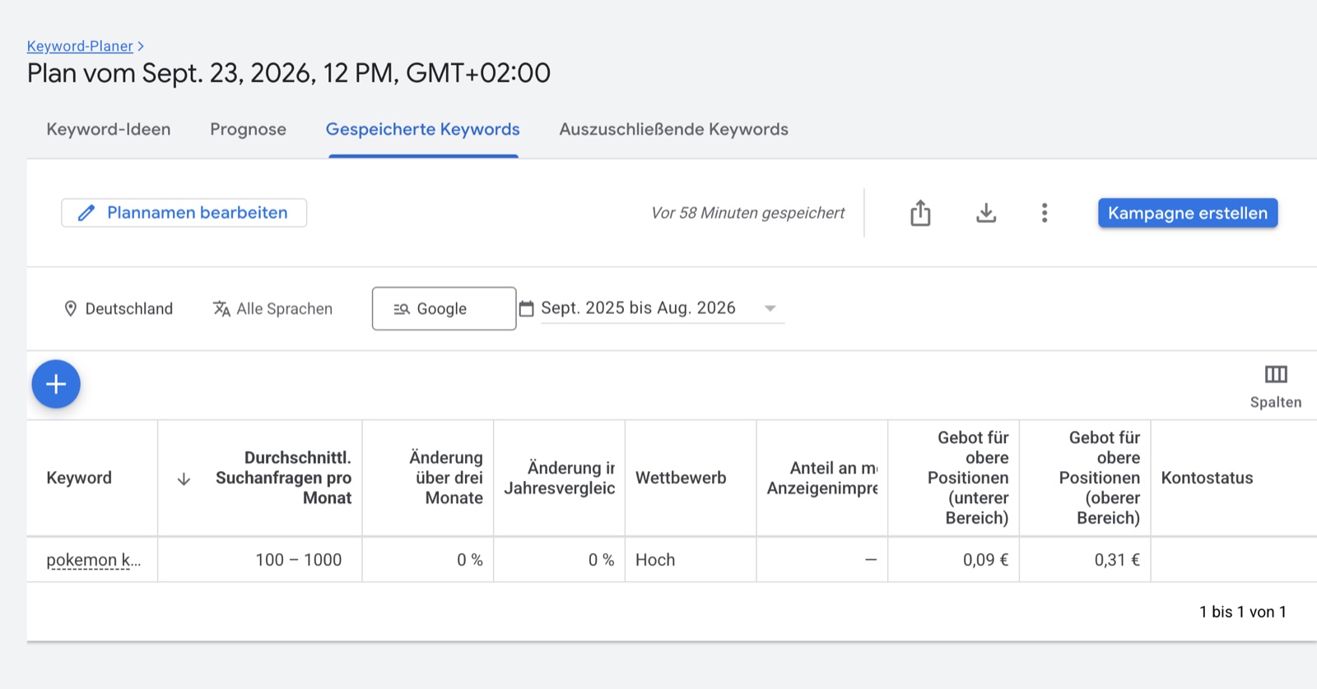Sort by the Keyword column header

[79, 478]
